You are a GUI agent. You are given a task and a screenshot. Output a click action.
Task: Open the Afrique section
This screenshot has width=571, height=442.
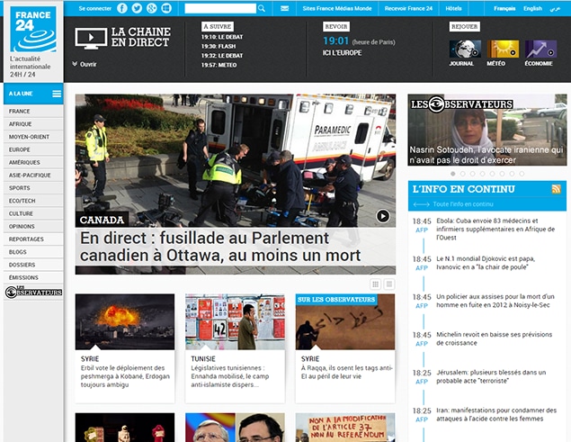tap(33, 124)
